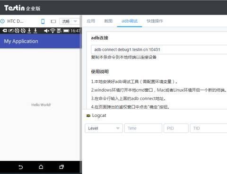Open the 快捷操作 tab
Image resolution: width=227 pixels, height=174 pixels.
tap(155, 21)
